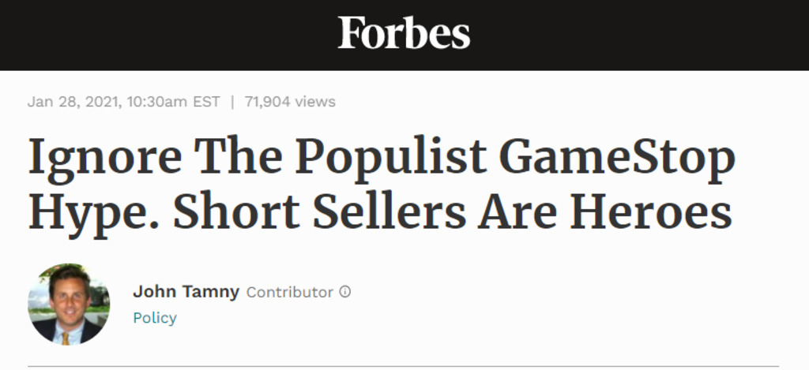Click the publish date Jan 28, 2021
The width and height of the screenshot is (809, 370).
click(74, 102)
